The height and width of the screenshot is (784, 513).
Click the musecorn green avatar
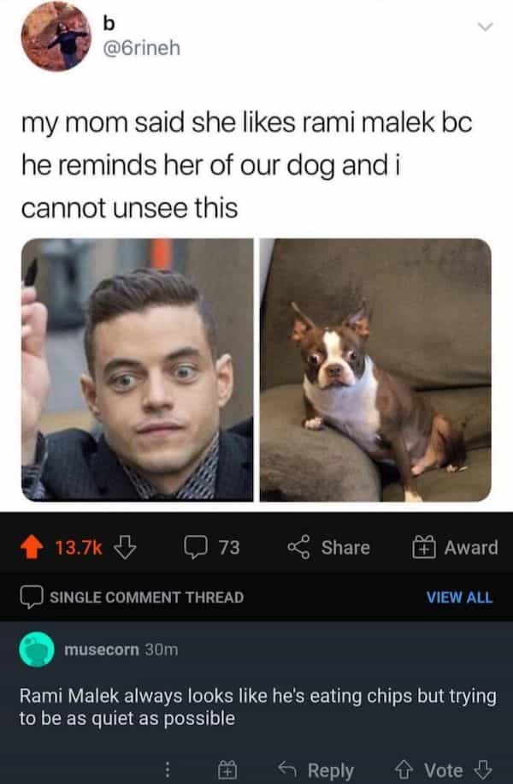(x=37, y=649)
